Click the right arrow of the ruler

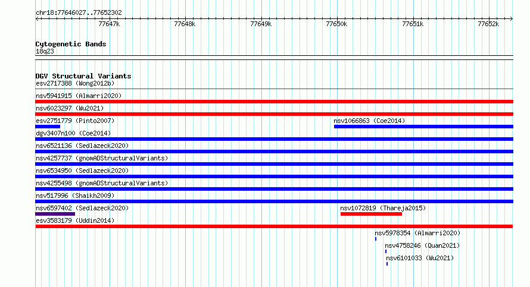click(x=512, y=19)
